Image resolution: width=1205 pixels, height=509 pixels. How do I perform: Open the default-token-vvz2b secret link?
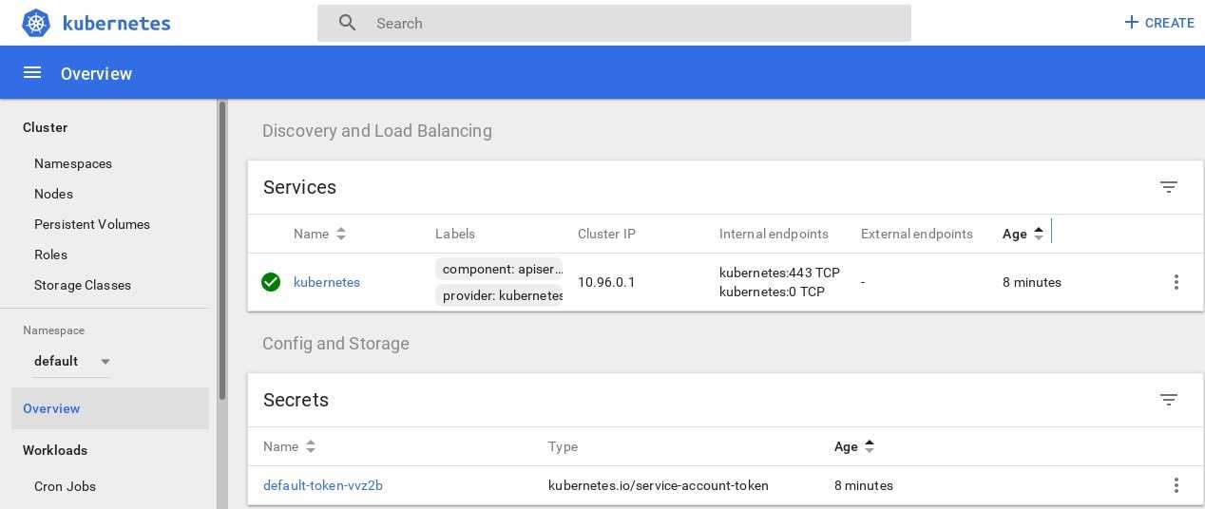click(323, 485)
